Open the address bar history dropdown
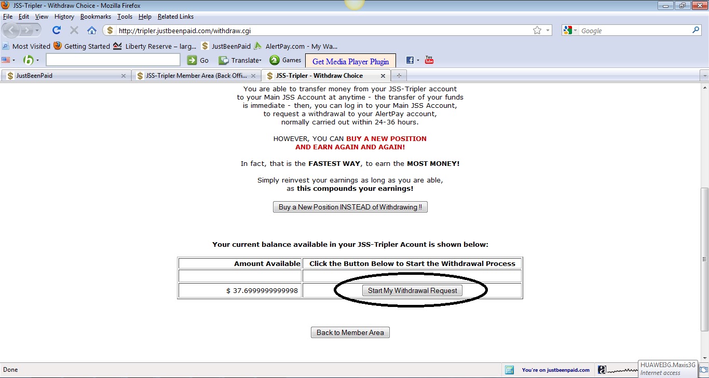Image resolution: width=709 pixels, height=378 pixels. click(548, 31)
